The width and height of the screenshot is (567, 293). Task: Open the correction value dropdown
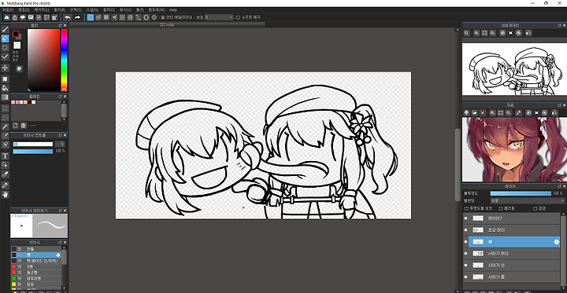(x=219, y=17)
